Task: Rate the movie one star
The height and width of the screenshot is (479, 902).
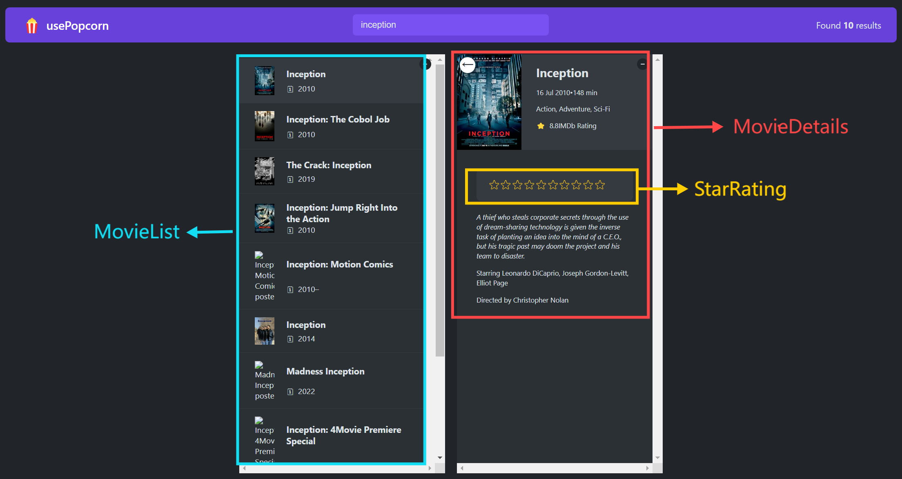Action: (494, 185)
